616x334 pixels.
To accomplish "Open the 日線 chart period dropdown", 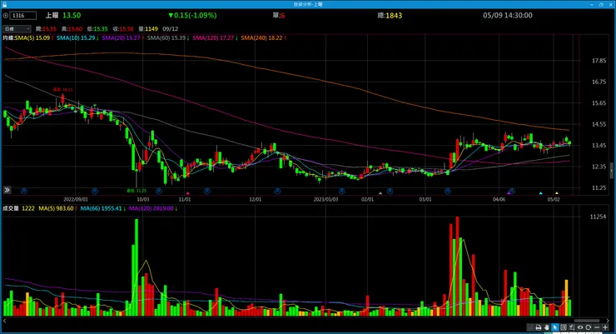I will tap(17, 28).
